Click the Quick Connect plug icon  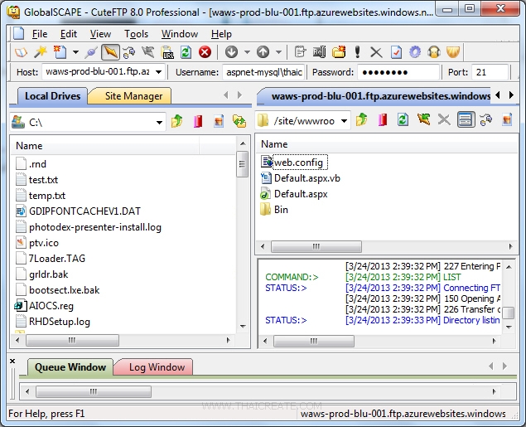point(91,52)
